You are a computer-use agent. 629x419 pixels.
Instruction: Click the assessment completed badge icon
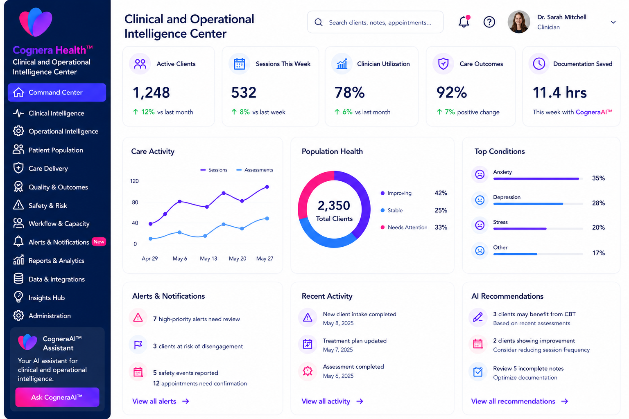(x=308, y=371)
